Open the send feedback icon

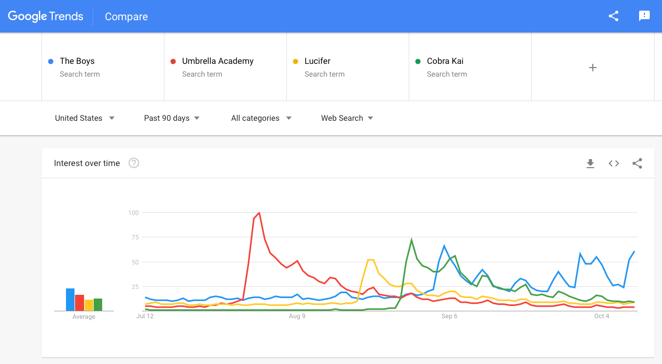pos(644,16)
